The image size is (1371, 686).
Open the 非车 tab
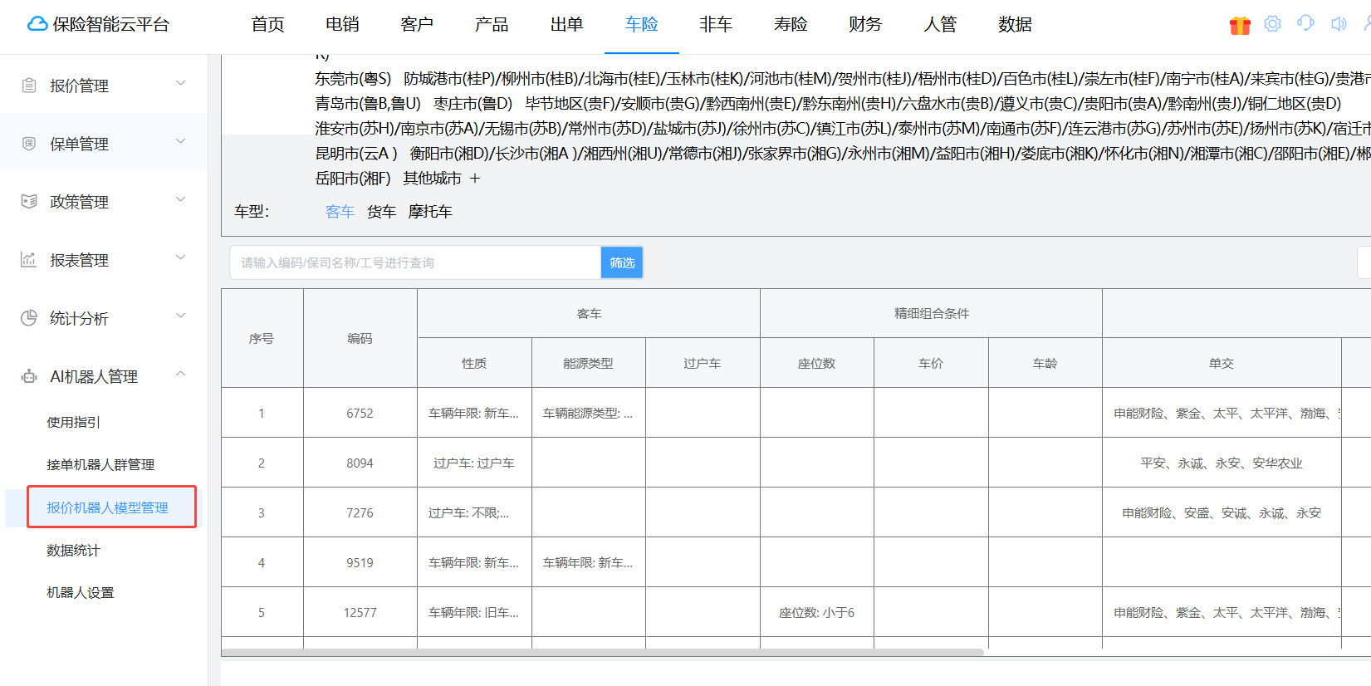(716, 25)
